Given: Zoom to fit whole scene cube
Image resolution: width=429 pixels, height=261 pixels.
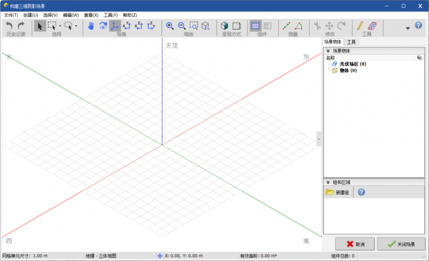Looking at the screenshot, I should tap(206, 26).
